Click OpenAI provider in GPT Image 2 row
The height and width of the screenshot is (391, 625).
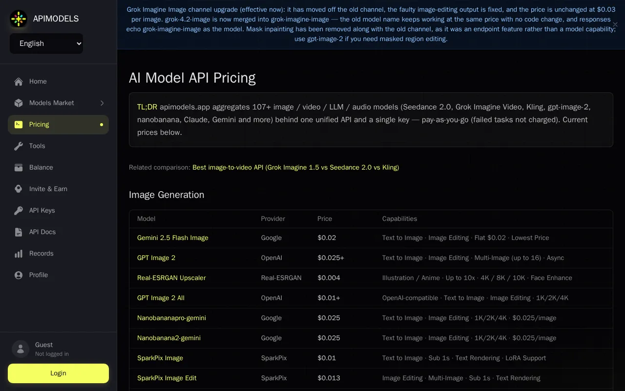point(271,258)
